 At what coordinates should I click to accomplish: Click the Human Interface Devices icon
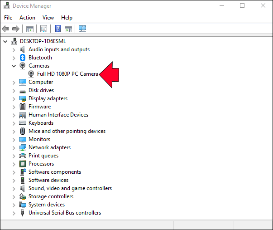pos(23,115)
